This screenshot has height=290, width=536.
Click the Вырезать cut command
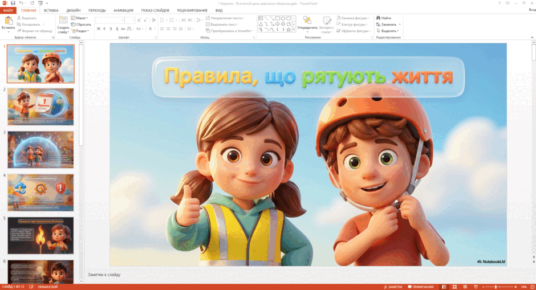point(27,18)
